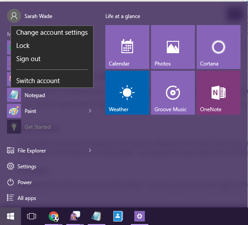Viewport: 248px width, 225px height.
Task: Open the Weather tile
Action: pyautogui.click(x=127, y=93)
